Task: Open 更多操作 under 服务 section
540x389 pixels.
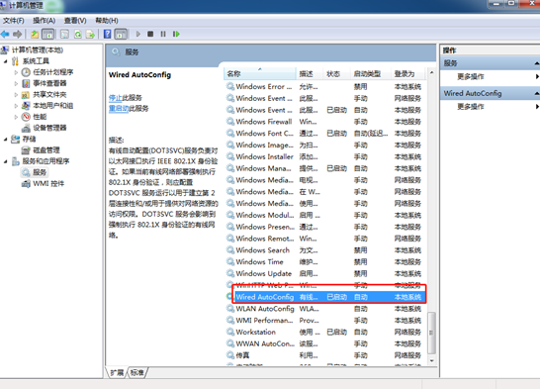Action: pos(471,77)
